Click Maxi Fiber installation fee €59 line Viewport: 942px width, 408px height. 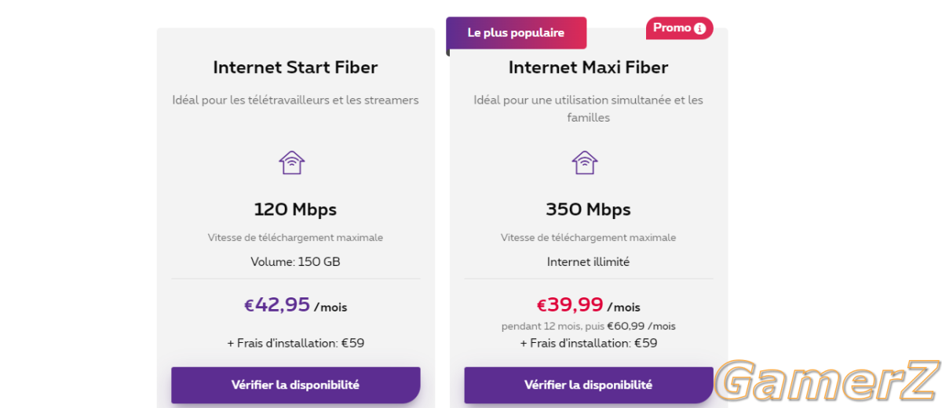[x=589, y=343]
